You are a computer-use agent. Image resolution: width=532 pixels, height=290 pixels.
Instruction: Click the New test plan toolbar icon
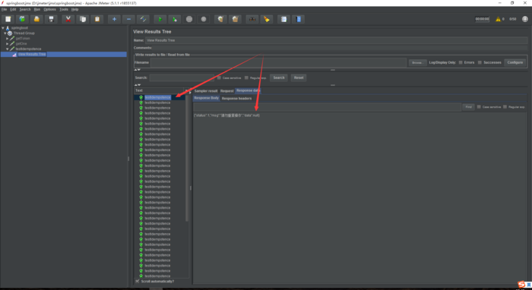pyautogui.click(x=8, y=19)
